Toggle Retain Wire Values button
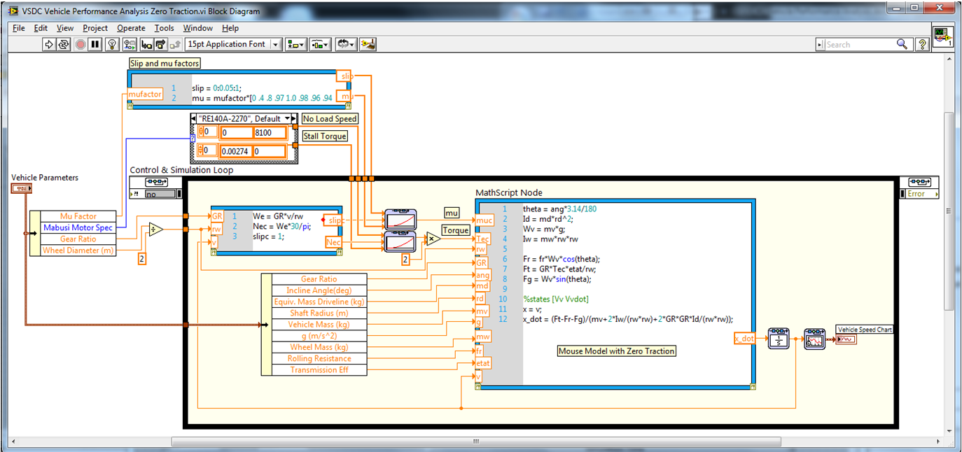 pos(130,44)
